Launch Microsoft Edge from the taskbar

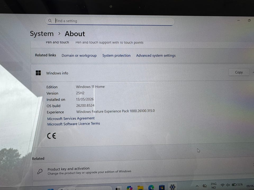151,187
